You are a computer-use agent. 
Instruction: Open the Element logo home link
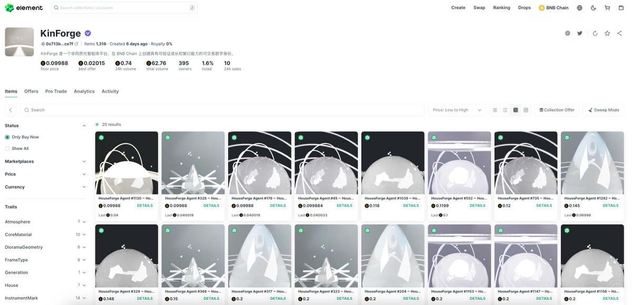pyautogui.click(x=24, y=8)
